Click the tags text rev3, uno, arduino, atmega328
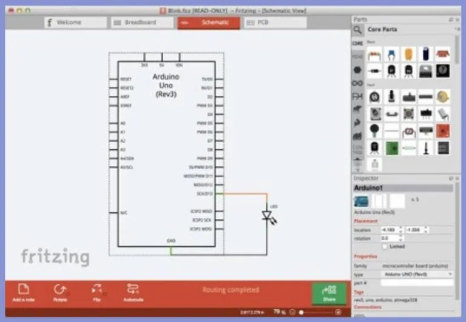 tap(386, 300)
